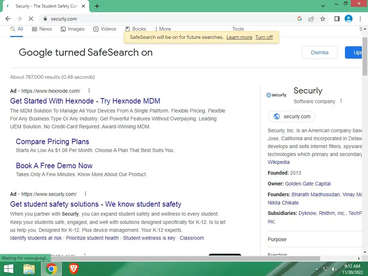
Task: Open Get Started With Hexnode link
Action: point(85,101)
